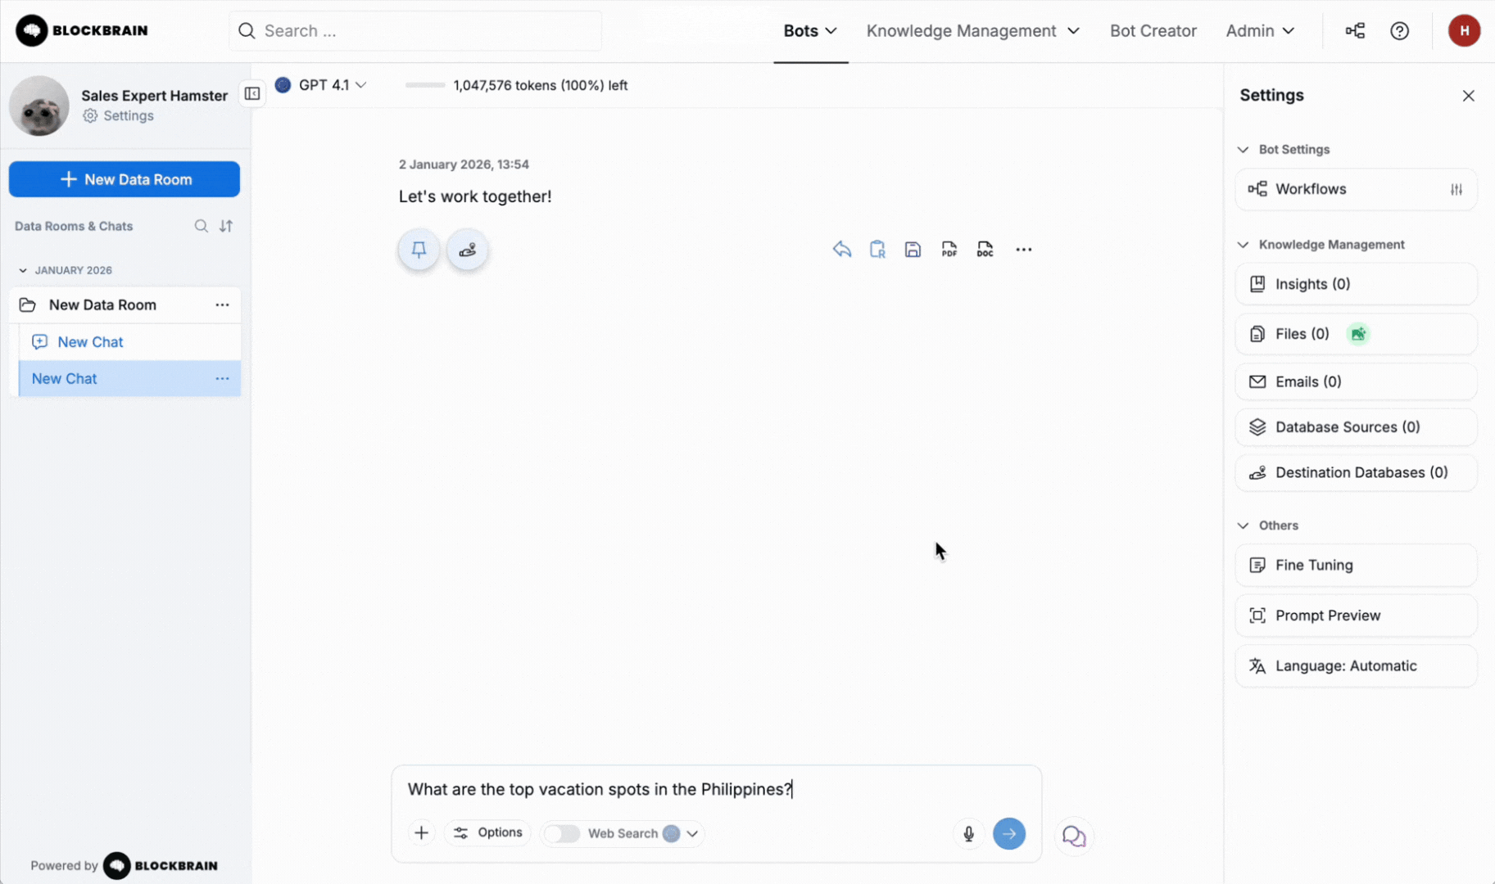1495x884 pixels.
Task: Collapse the JANUARY 2026 group
Action: coord(23,270)
